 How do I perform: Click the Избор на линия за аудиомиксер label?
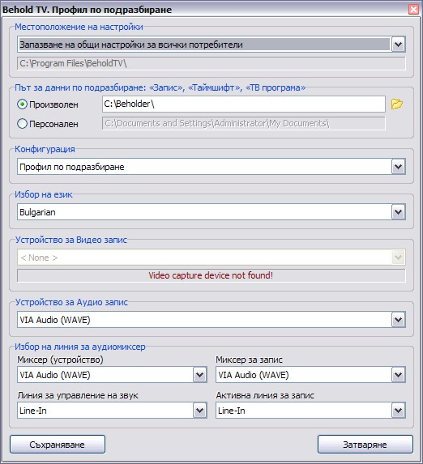click(x=80, y=347)
